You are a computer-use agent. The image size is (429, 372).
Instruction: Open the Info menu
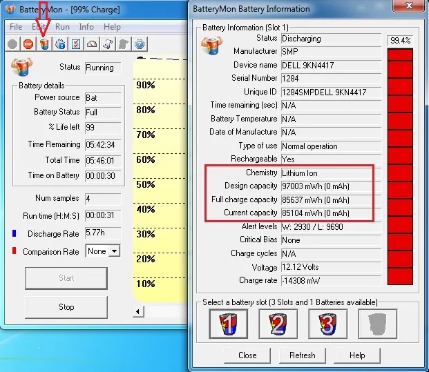(86, 27)
